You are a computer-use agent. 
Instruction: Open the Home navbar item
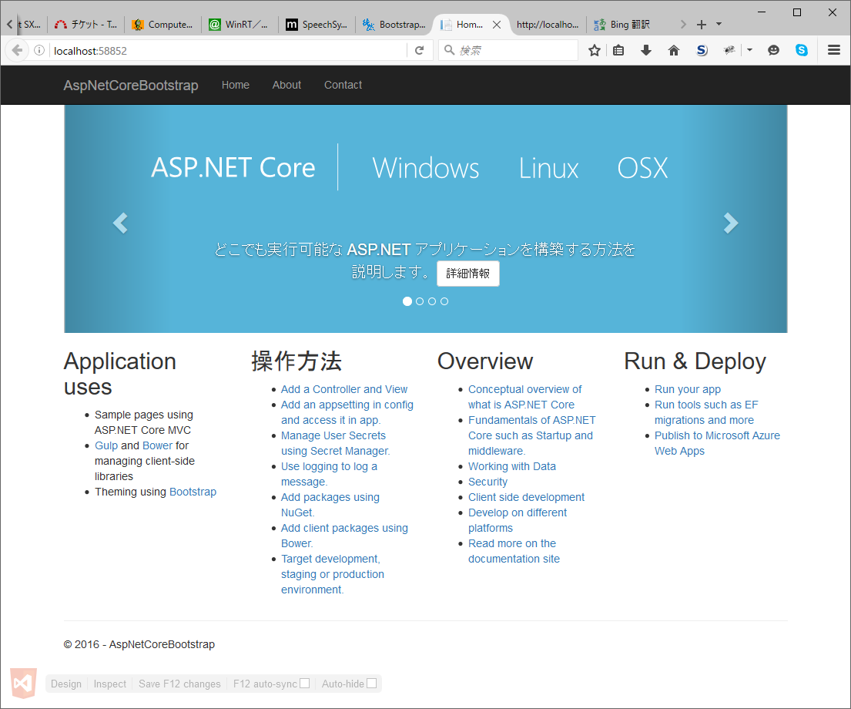point(236,85)
